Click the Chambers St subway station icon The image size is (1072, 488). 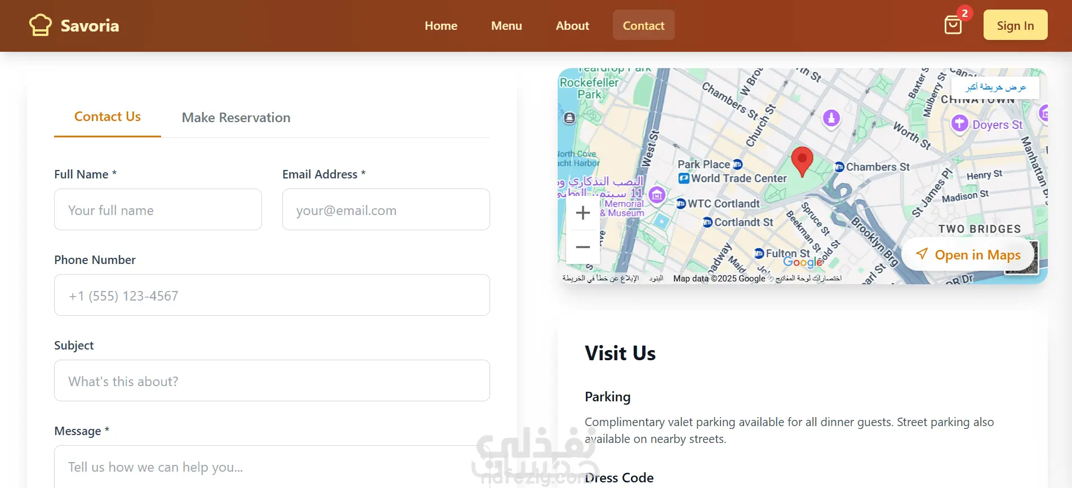tap(839, 167)
